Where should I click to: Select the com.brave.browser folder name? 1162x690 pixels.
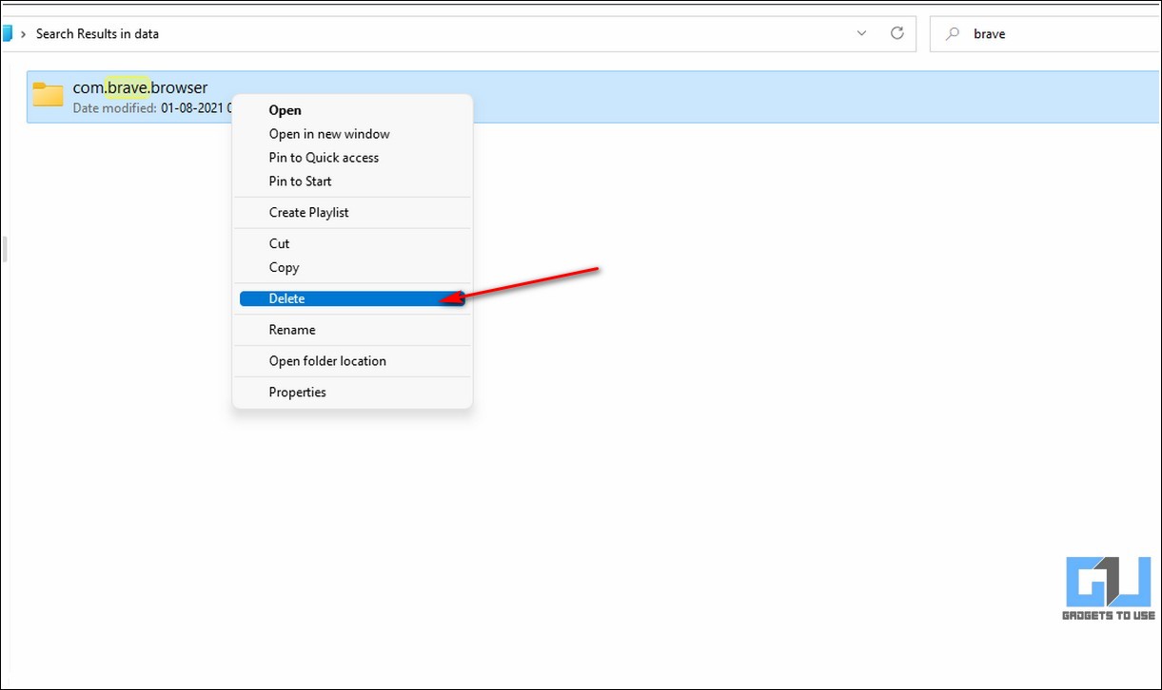pos(140,87)
